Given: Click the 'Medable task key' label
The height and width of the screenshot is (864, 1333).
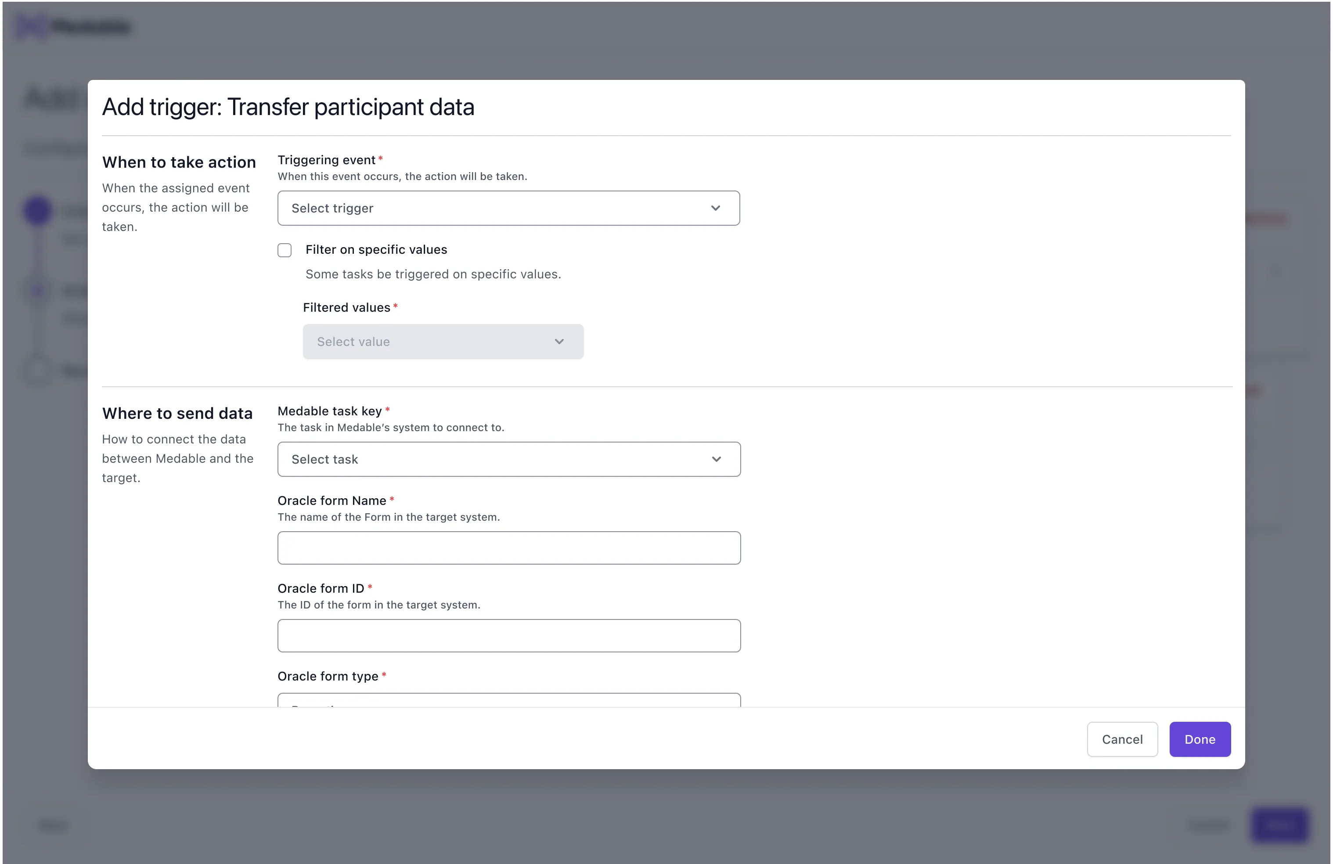Looking at the screenshot, I should click(330, 411).
